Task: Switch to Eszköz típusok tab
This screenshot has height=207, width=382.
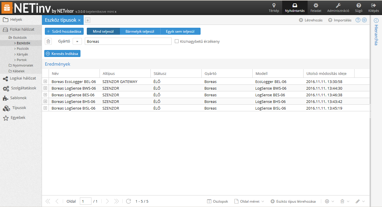Action: [x=60, y=20]
